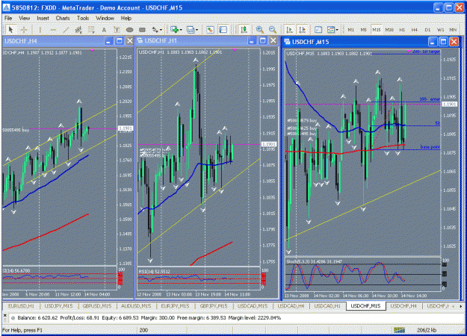Open the Window menu
467x336 pixels.
pos(105,18)
